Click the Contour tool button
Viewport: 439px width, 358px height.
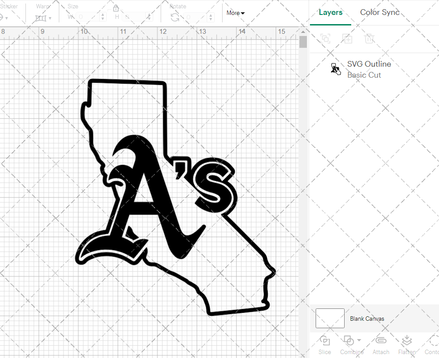[x=432, y=345]
